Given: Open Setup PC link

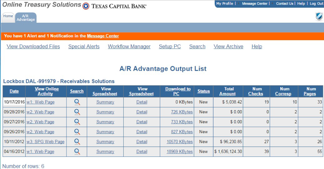Looking at the screenshot, I should pyautogui.click(x=170, y=47).
